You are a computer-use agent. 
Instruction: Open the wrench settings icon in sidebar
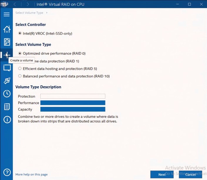(7, 81)
